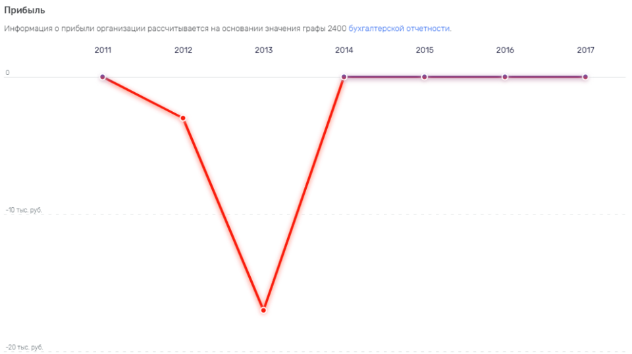Click the 2014 year label
The width and height of the screenshot is (632, 354).
[344, 50]
